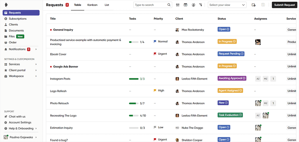Image resolution: width=299 pixels, height=142 pixels.
Task: Click the Clients person icon in sidebar
Action: pos(6,25)
